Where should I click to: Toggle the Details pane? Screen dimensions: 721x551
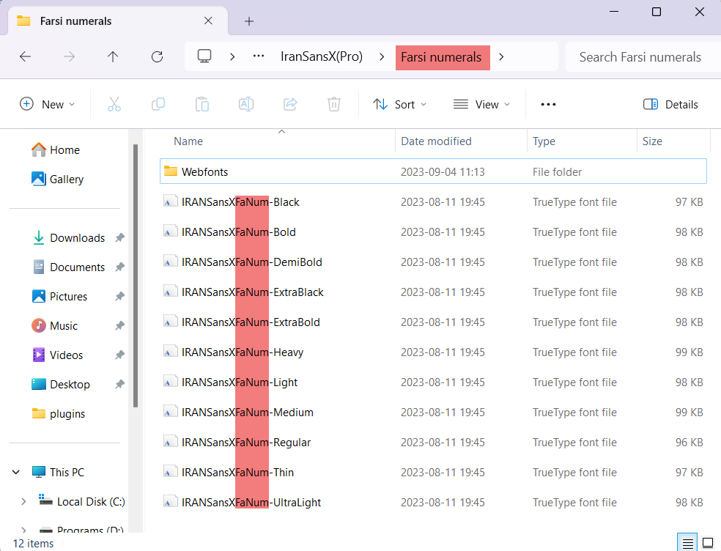coord(670,104)
